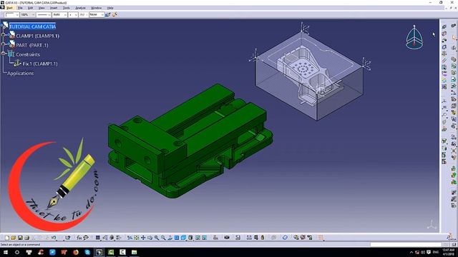
Task: Click the Cortana search circle
Action: click(x=17, y=252)
